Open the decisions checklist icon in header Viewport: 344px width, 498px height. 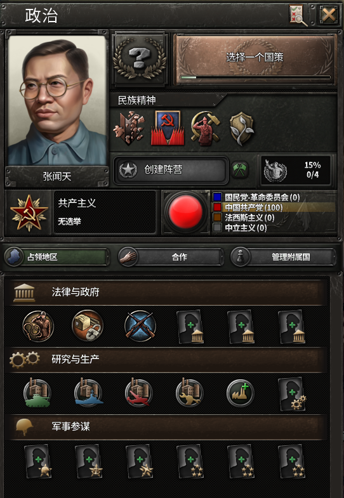coord(298,15)
